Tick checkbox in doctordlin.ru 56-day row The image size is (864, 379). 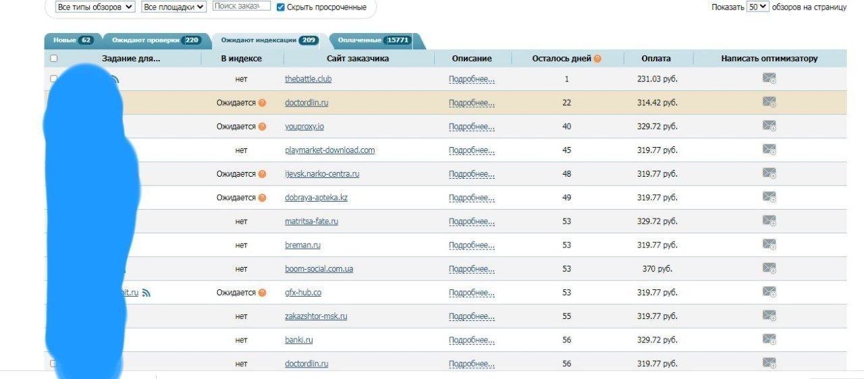point(54,363)
